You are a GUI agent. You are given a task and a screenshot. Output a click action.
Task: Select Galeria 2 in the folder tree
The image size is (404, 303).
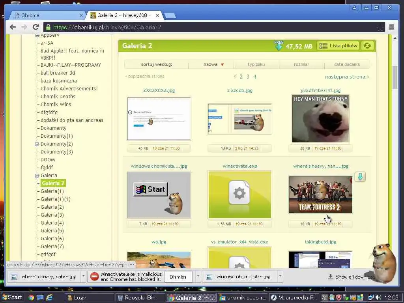[53, 183]
